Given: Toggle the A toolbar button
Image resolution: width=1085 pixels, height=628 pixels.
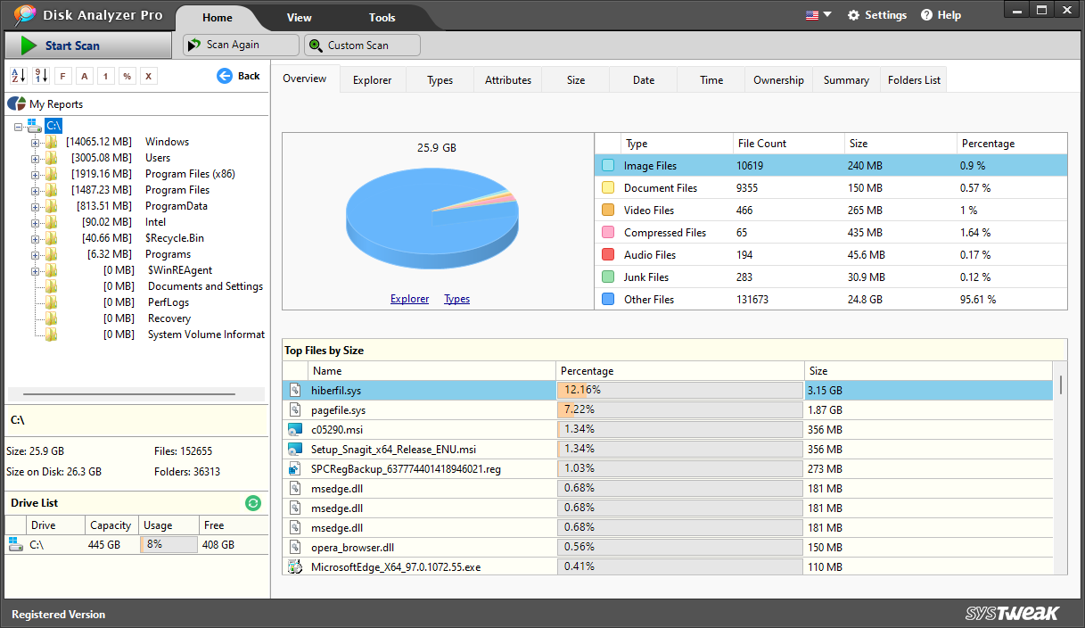Looking at the screenshot, I should pyautogui.click(x=84, y=76).
